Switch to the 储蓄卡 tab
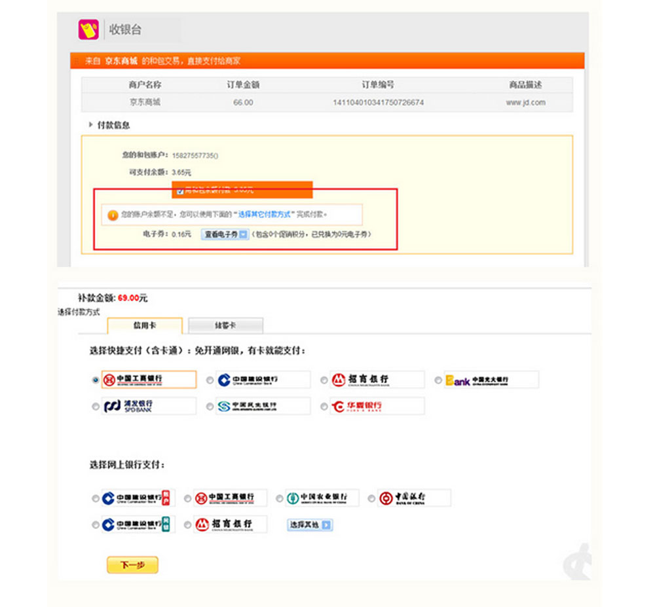This screenshot has width=655, height=607. point(225,325)
